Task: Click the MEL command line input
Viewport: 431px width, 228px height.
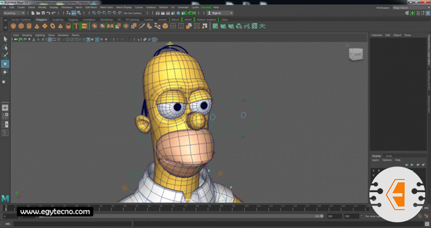Action: [72, 224]
